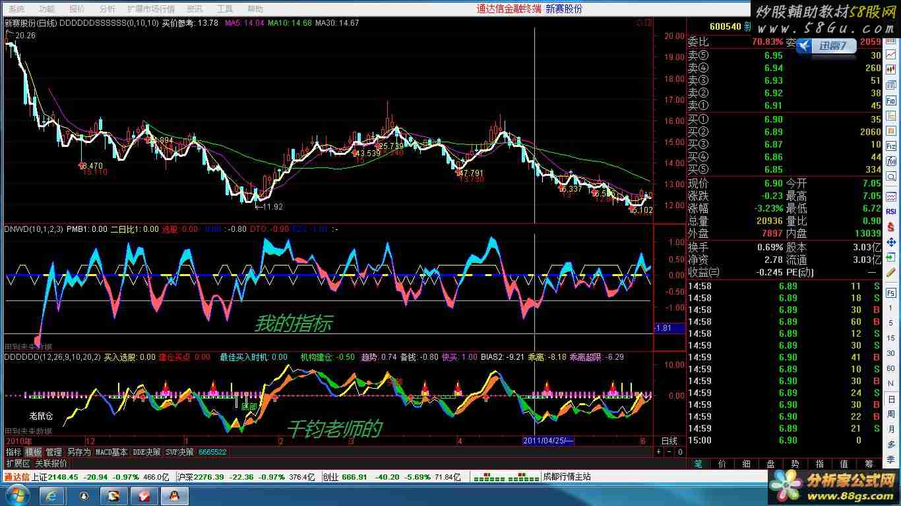Switch to the 笔 tick tab
This screenshot has height=506, width=901.
tap(697, 464)
